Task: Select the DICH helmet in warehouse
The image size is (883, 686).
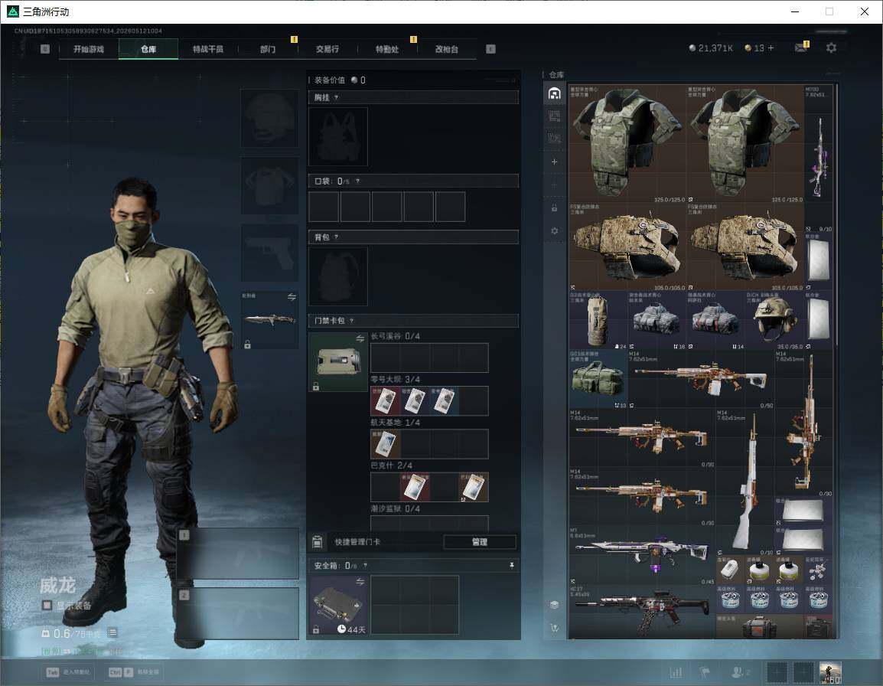Action: (774, 320)
